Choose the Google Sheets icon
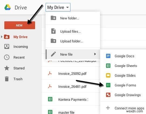146x114 pixels. point(108,66)
